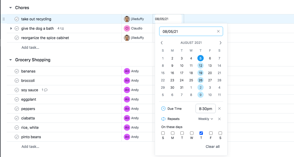Screen dimensions: 294x157
Task: Mark 'reorganize the spice cabinet' complete
Action: point(17,38)
